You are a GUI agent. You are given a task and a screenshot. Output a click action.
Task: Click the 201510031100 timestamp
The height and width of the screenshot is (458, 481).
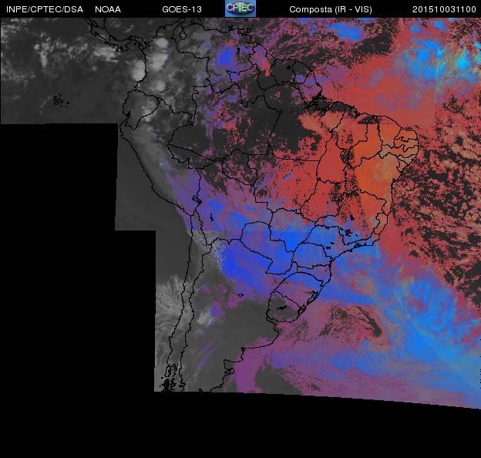click(x=444, y=9)
